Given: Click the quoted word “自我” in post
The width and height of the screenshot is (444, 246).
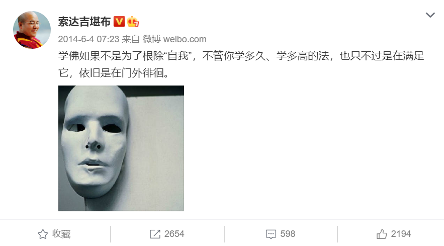Looking at the screenshot, I should click(178, 56).
